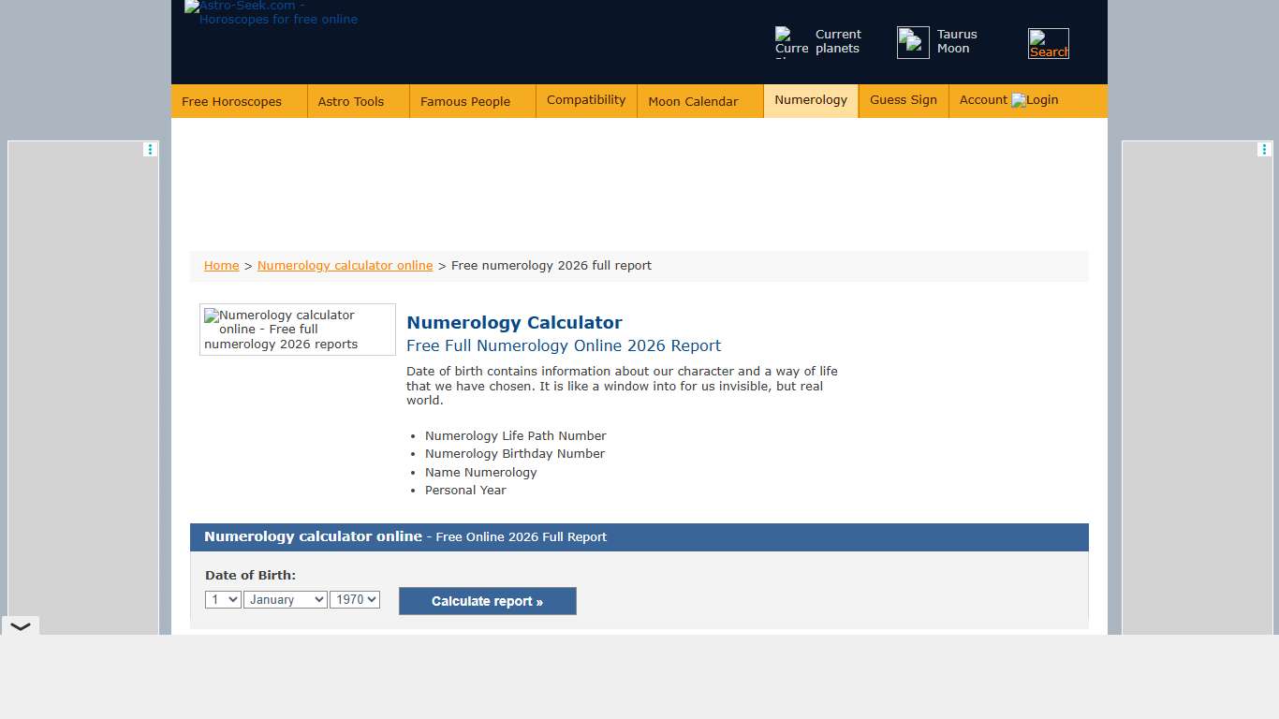Click the Numerology calculator thumbnail image

click(297, 330)
